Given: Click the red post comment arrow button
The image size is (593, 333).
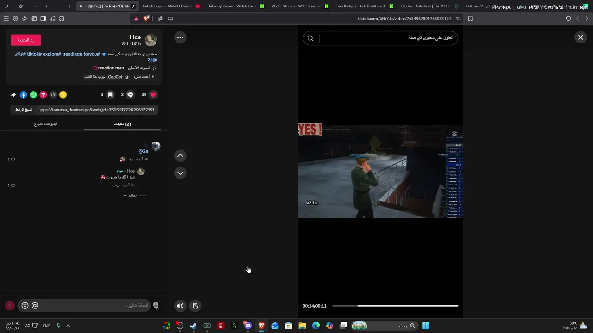Looking at the screenshot, I should (10, 306).
